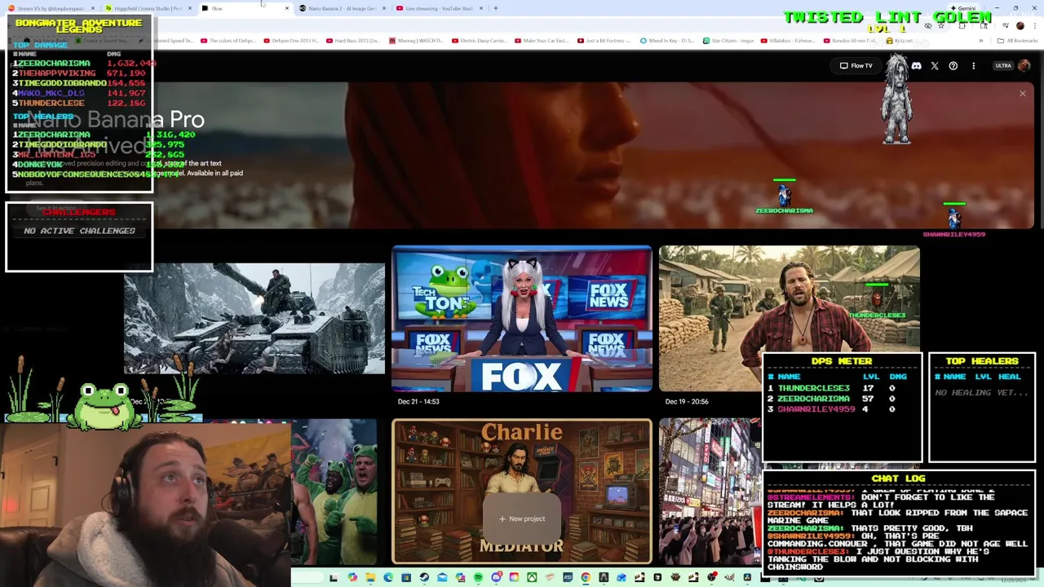Open Steam from the taskbar
This screenshot has width=1044, height=587.
click(423, 577)
